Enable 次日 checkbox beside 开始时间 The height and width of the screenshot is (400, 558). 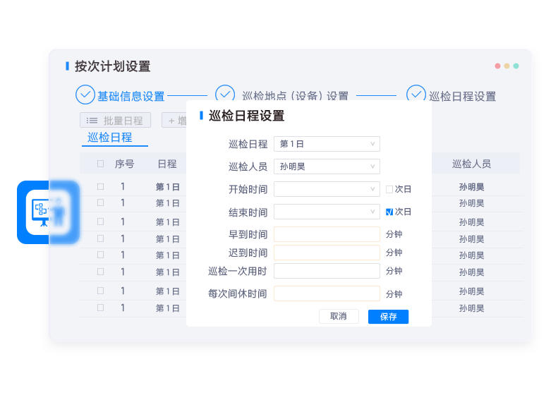389,189
